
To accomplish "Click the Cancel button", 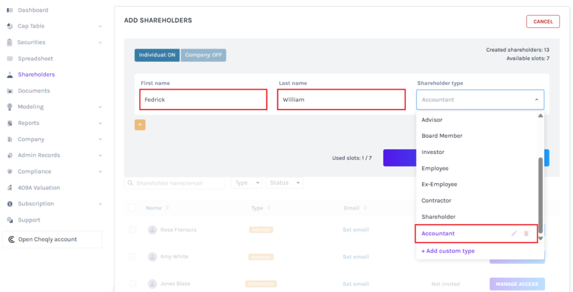I will pos(542,22).
